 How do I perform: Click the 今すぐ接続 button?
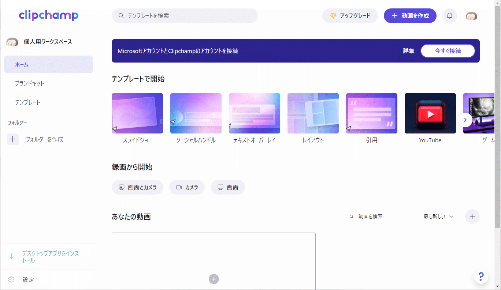(x=448, y=51)
